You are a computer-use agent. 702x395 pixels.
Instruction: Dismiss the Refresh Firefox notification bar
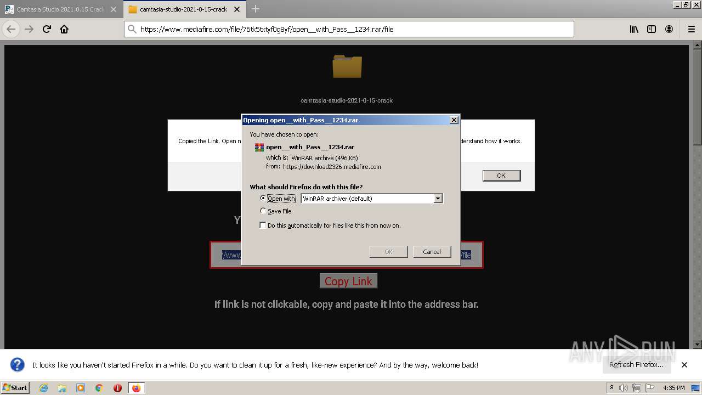pos(684,365)
